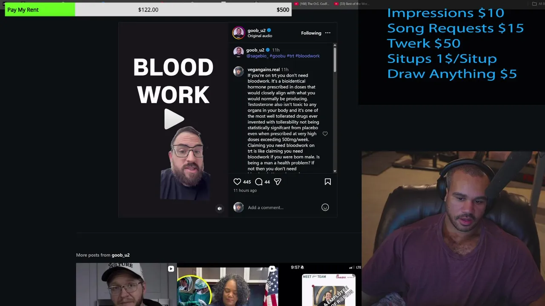545x306 pixels.
Task: Open goob_u2 profile from post header
Action: click(256, 30)
